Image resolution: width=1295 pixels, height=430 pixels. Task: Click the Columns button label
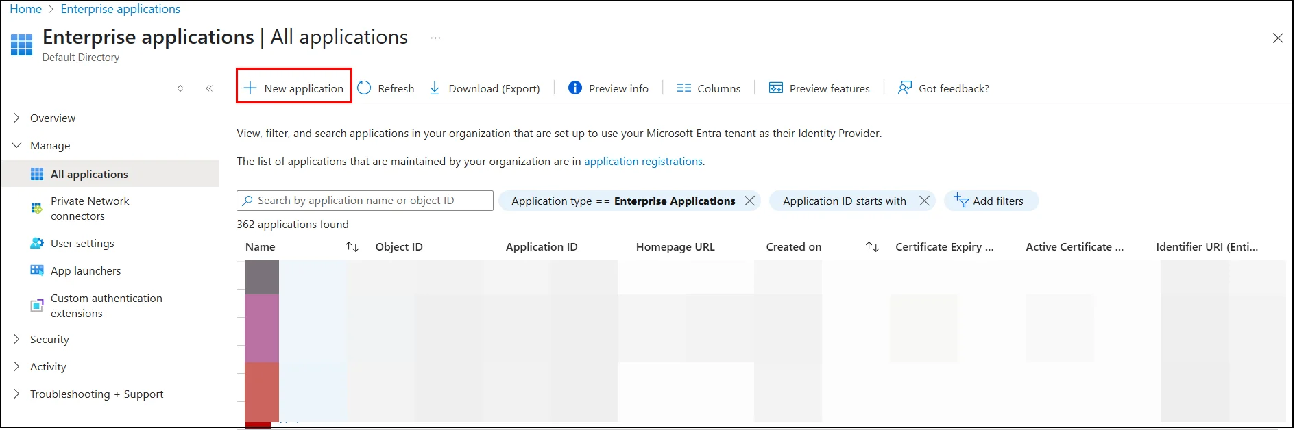point(719,88)
